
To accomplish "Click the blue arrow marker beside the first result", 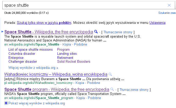I will (x=3, y=32).
